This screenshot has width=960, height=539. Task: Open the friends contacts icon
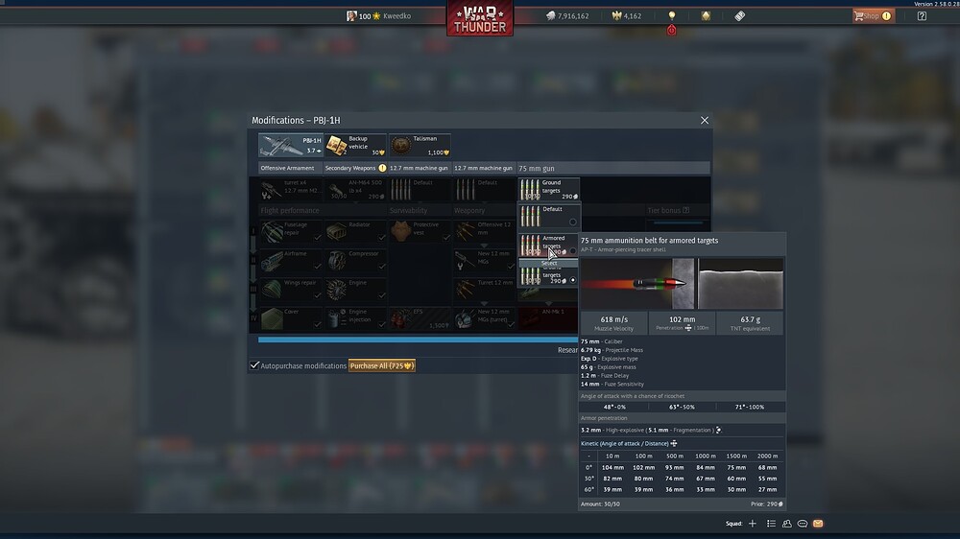(787, 524)
